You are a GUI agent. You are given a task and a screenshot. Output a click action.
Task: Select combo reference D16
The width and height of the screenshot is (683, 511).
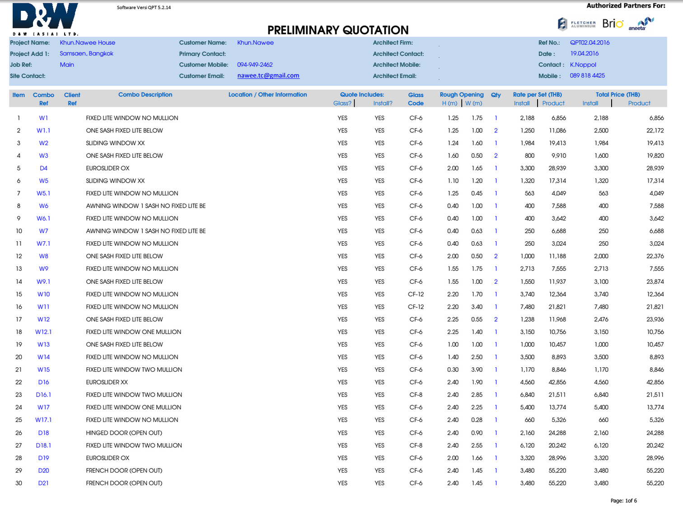pyautogui.click(x=43, y=382)
